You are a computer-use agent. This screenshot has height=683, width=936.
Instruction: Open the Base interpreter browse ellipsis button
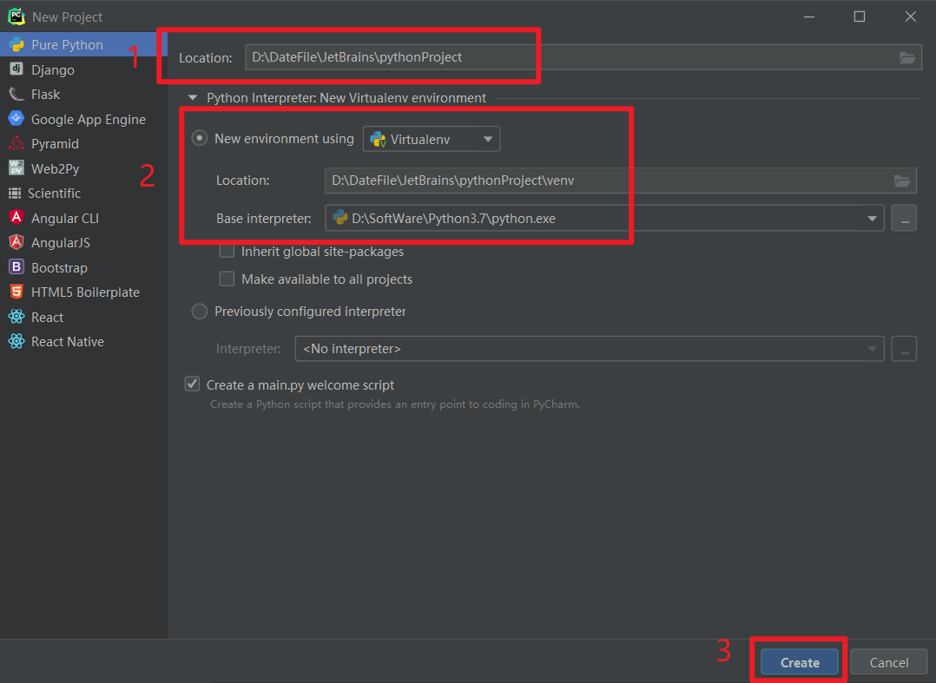904,219
